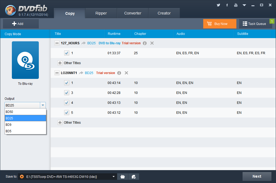
Task: Select BD25 from the Output list
Action: pyautogui.click(x=25, y=118)
